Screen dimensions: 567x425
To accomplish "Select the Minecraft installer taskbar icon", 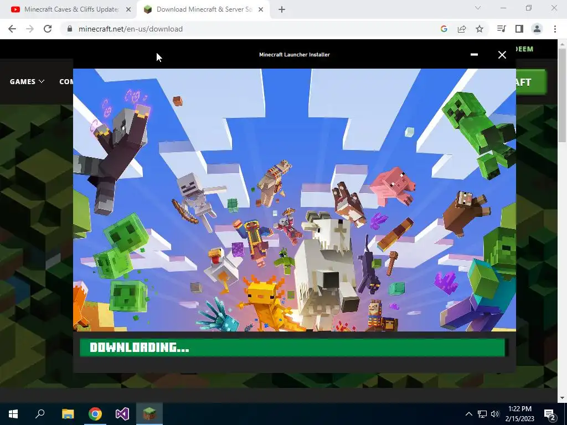I will [150, 414].
